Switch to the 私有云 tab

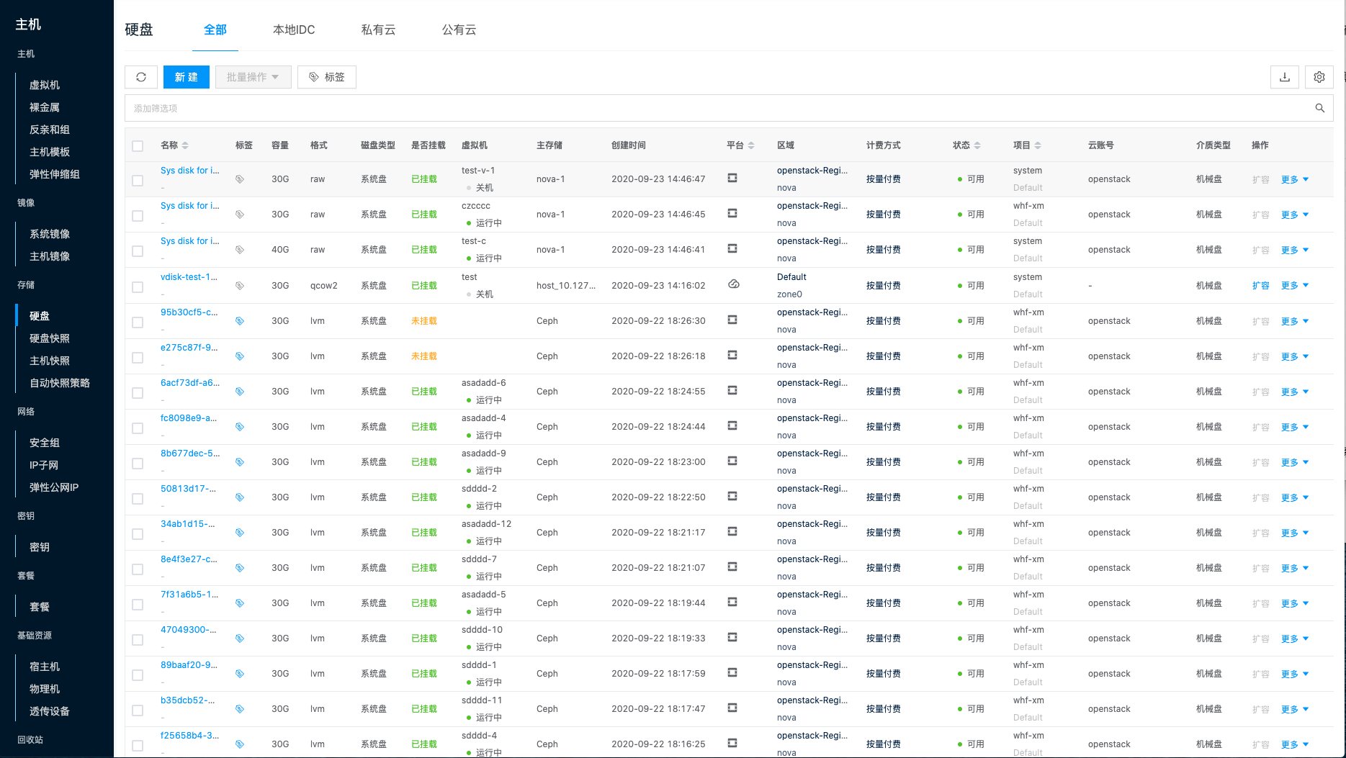click(378, 30)
